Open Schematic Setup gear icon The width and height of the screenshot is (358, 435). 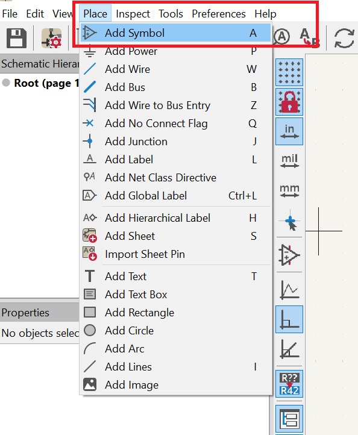point(51,38)
